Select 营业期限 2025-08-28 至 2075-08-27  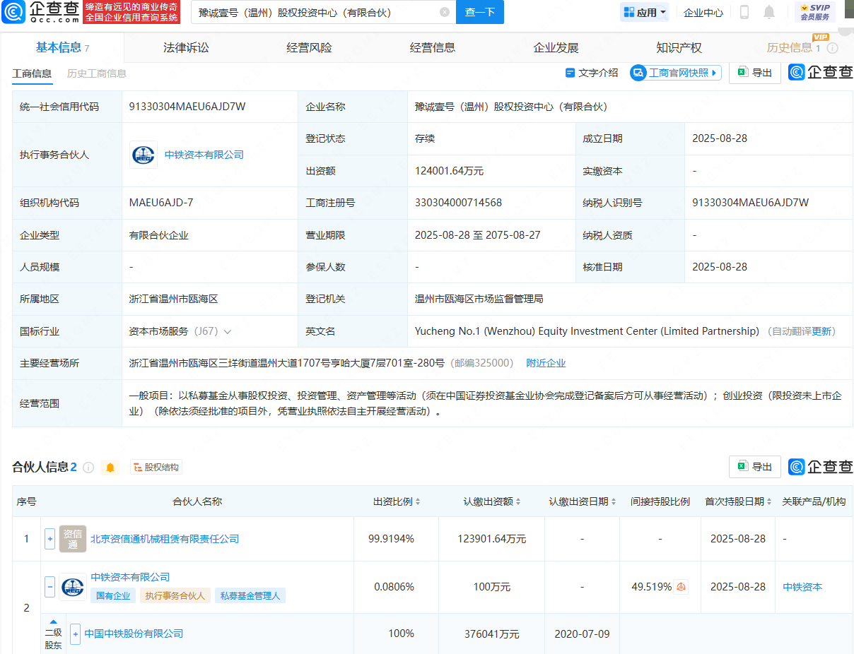click(x=478, y=235)
